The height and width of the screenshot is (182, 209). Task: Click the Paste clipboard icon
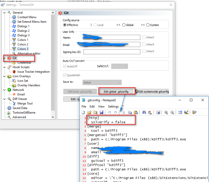[136, 112]
